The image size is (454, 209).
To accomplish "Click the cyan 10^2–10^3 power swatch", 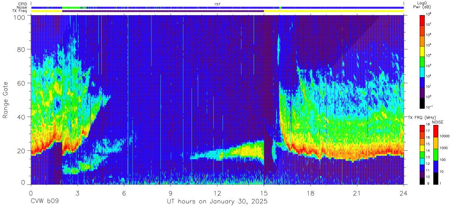I will [x=422, y=72].
